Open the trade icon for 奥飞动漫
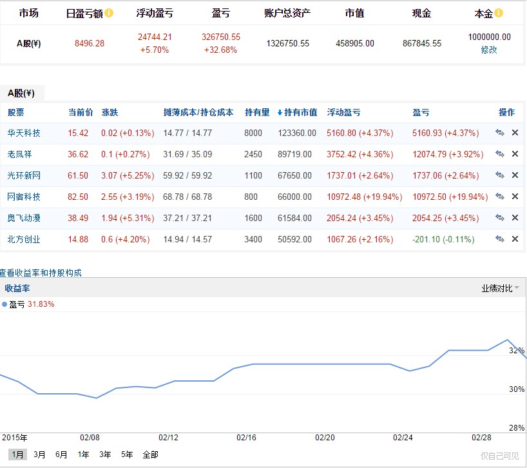The height and width of the screenshot is (468, 527). tap(500, 217)
